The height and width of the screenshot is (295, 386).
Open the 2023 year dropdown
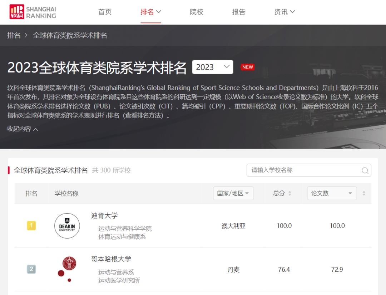(213, 67)
